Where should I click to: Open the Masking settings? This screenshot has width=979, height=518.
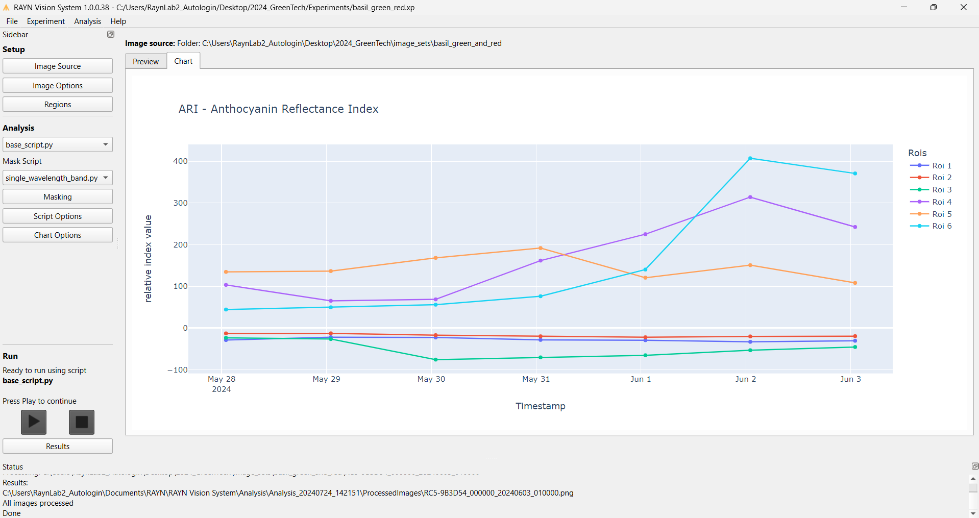click(x=58, y=197)
